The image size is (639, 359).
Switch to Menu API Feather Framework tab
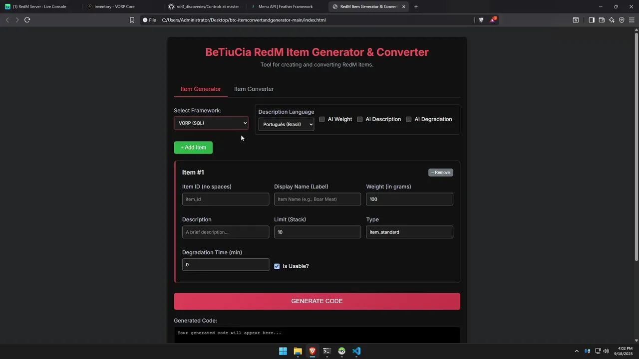[286, 6]
